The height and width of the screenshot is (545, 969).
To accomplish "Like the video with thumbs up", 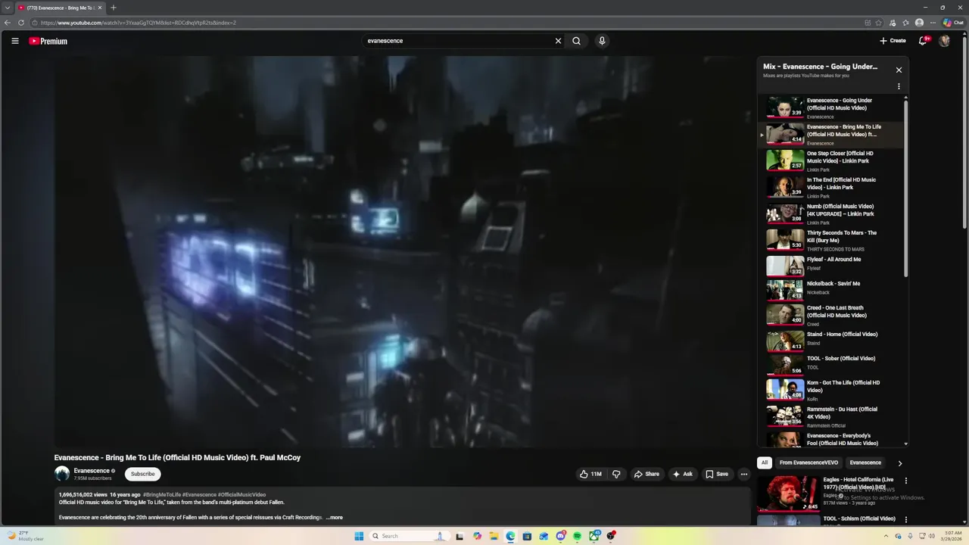I will point(590,474).
